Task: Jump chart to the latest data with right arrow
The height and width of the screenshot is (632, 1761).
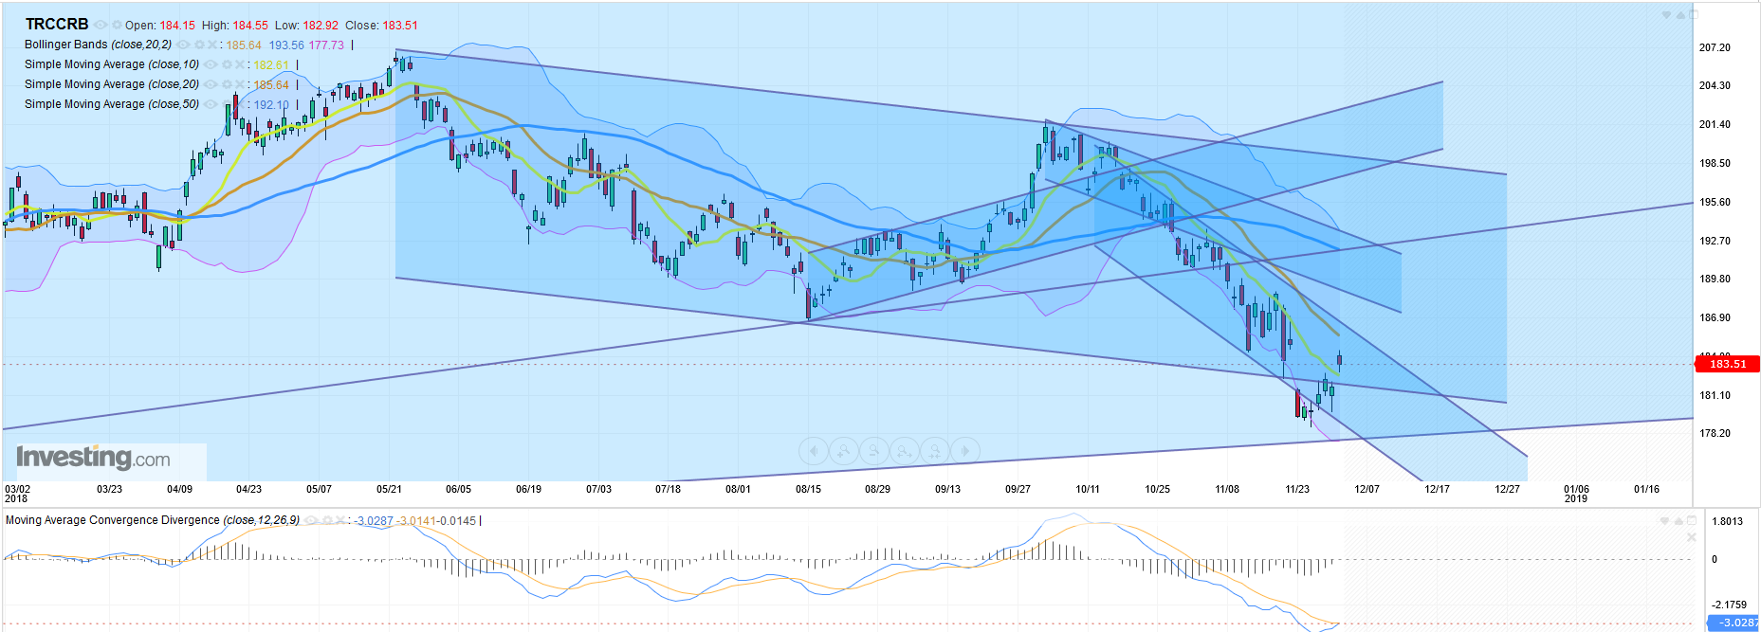Action: point(965,451)
